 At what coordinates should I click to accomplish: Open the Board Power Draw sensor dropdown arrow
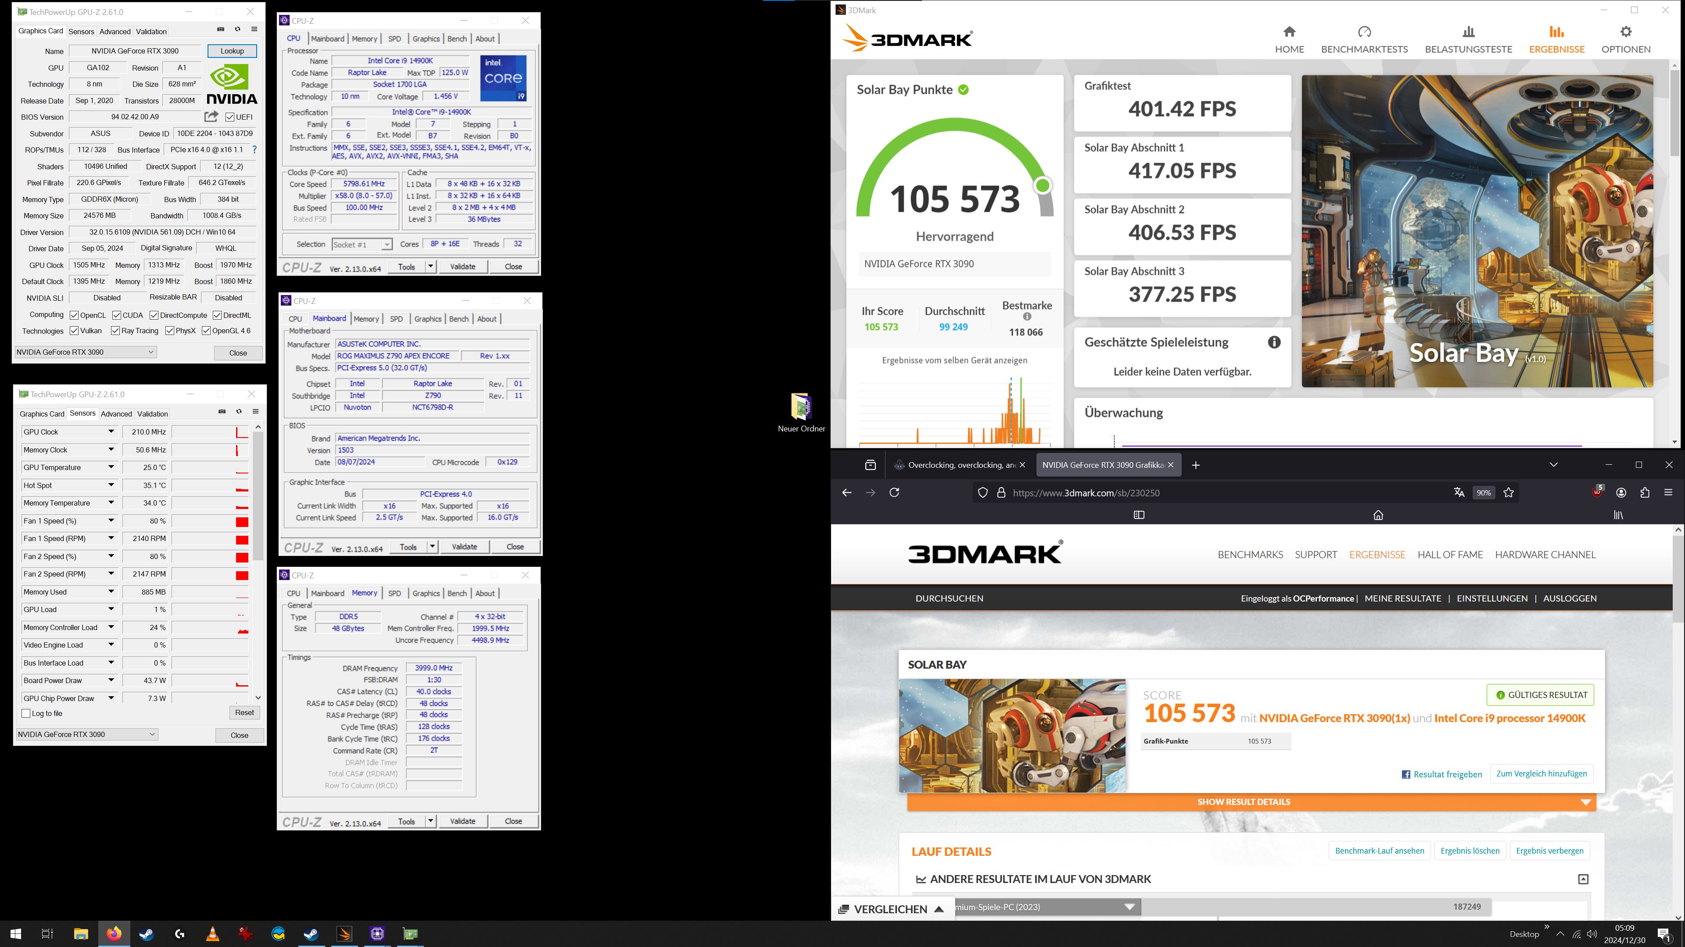pyautogui.click(x=111, y=680)
